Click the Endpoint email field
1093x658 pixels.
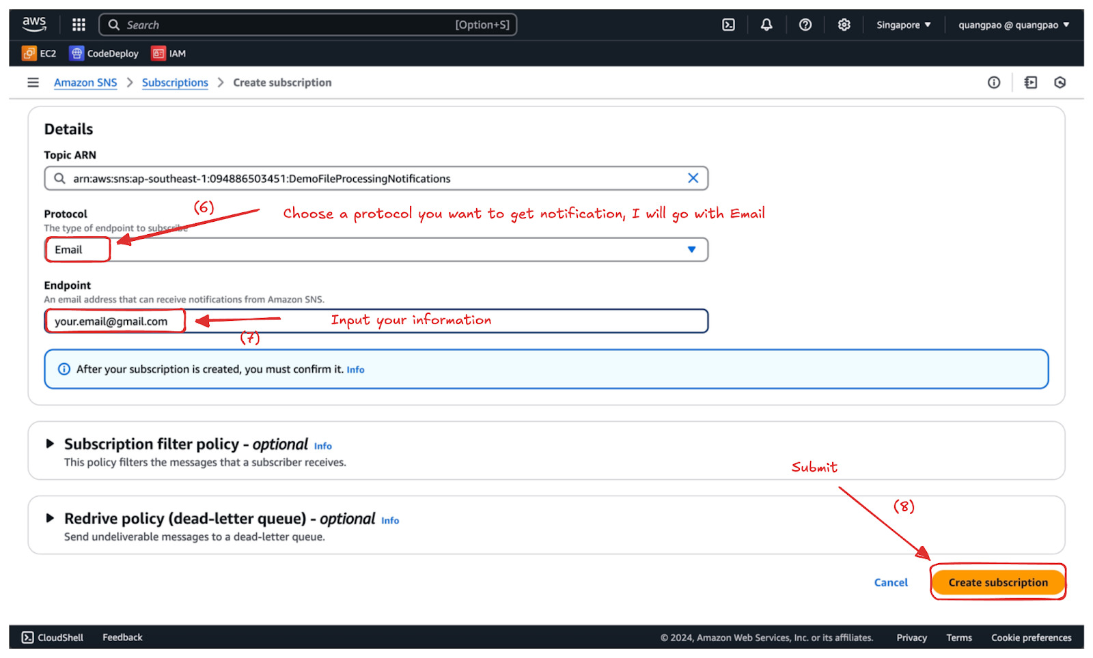click(376, 321)
